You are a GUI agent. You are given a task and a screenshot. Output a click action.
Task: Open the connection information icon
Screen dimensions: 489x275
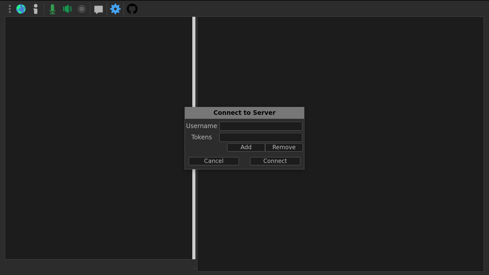36,9
